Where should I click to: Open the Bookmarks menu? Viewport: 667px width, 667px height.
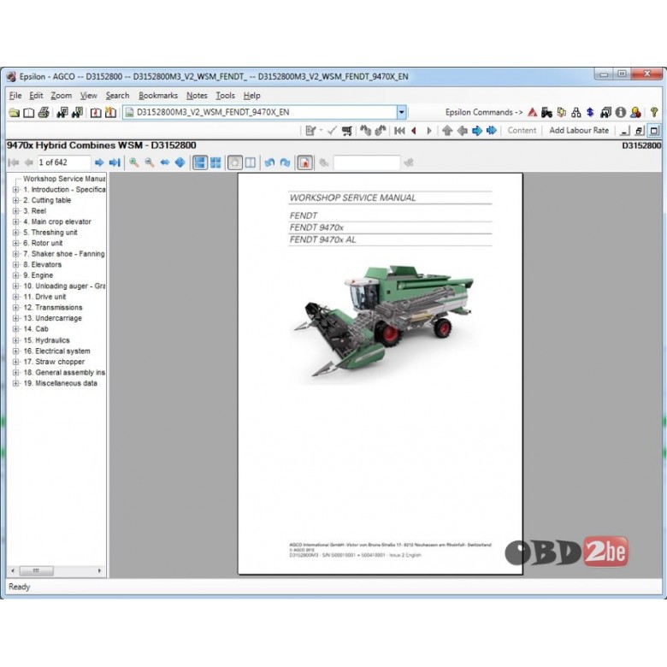click(x=158, y=96)
